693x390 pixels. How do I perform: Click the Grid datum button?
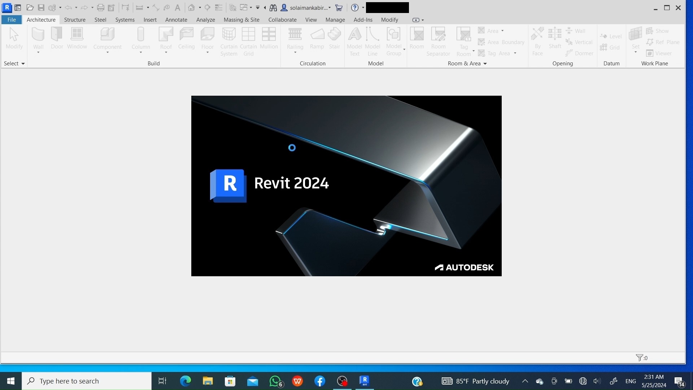tap(610, 48)
